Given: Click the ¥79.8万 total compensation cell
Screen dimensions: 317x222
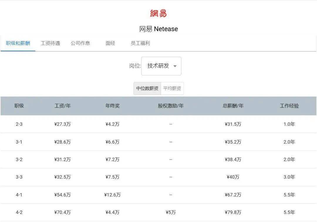Looking at the screenshot, I should 233,212.
